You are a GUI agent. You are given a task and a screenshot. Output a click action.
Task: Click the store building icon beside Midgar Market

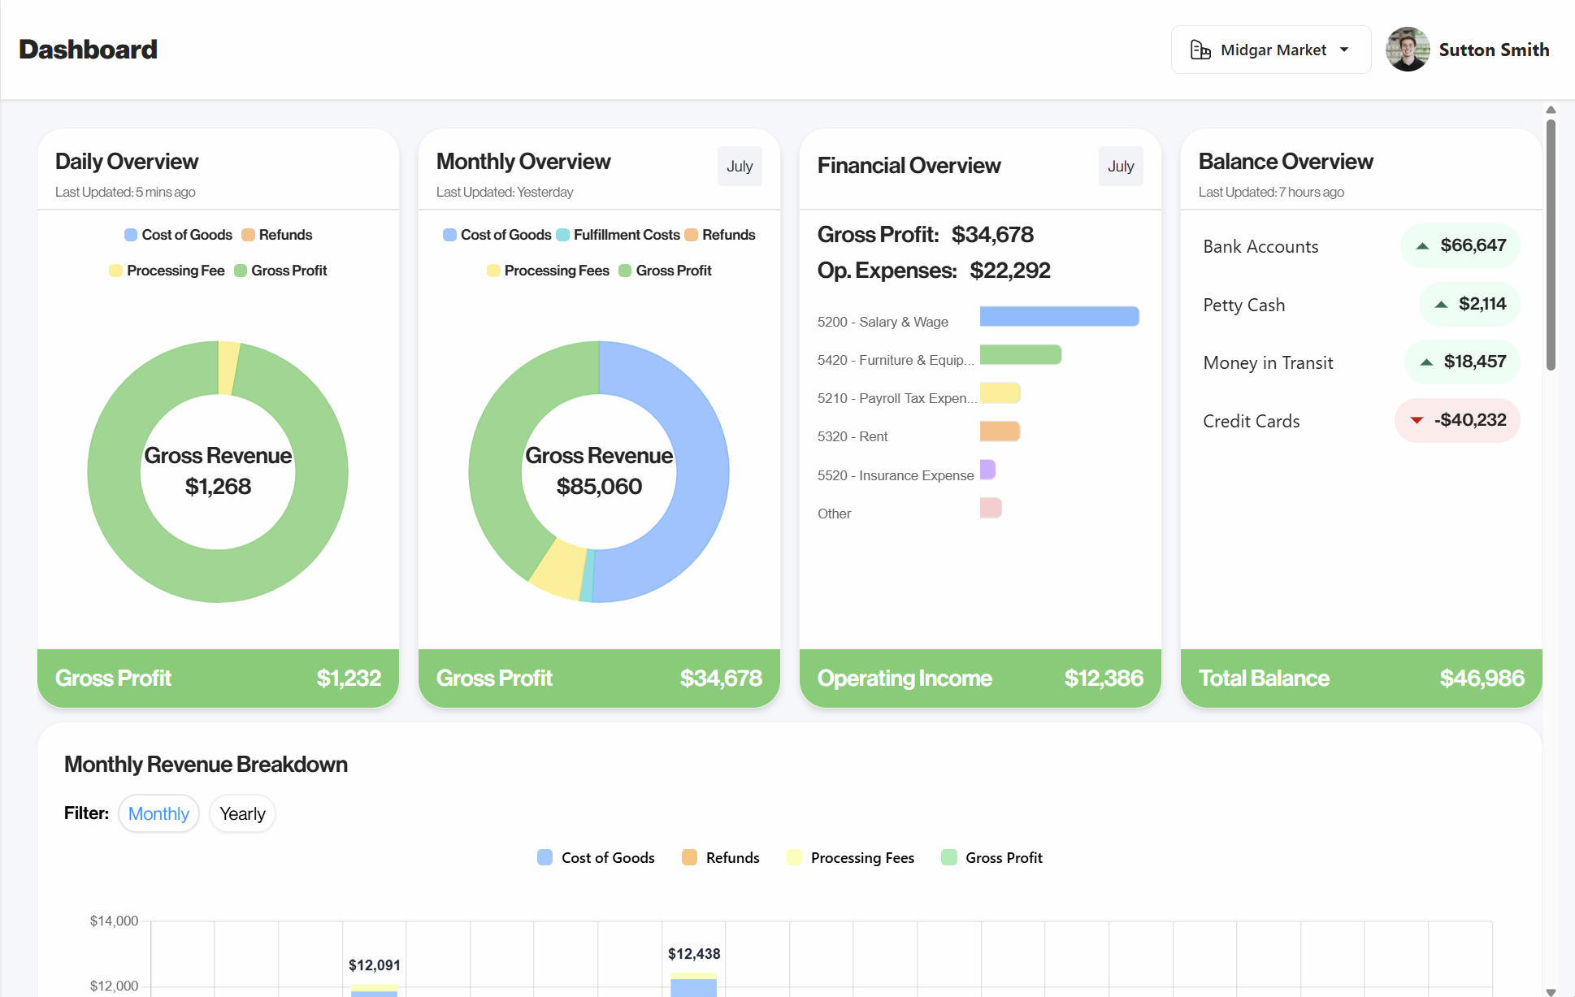(1200, 50)
